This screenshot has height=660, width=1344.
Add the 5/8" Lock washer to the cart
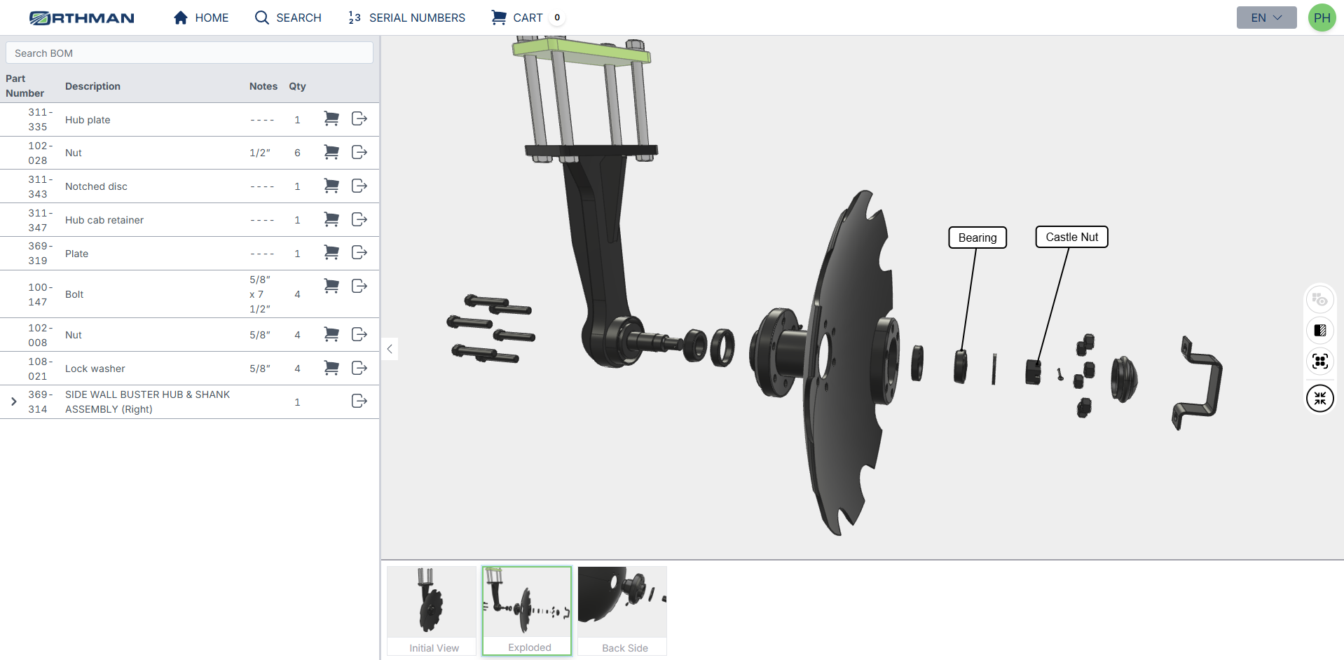click(x=331, y=368)
